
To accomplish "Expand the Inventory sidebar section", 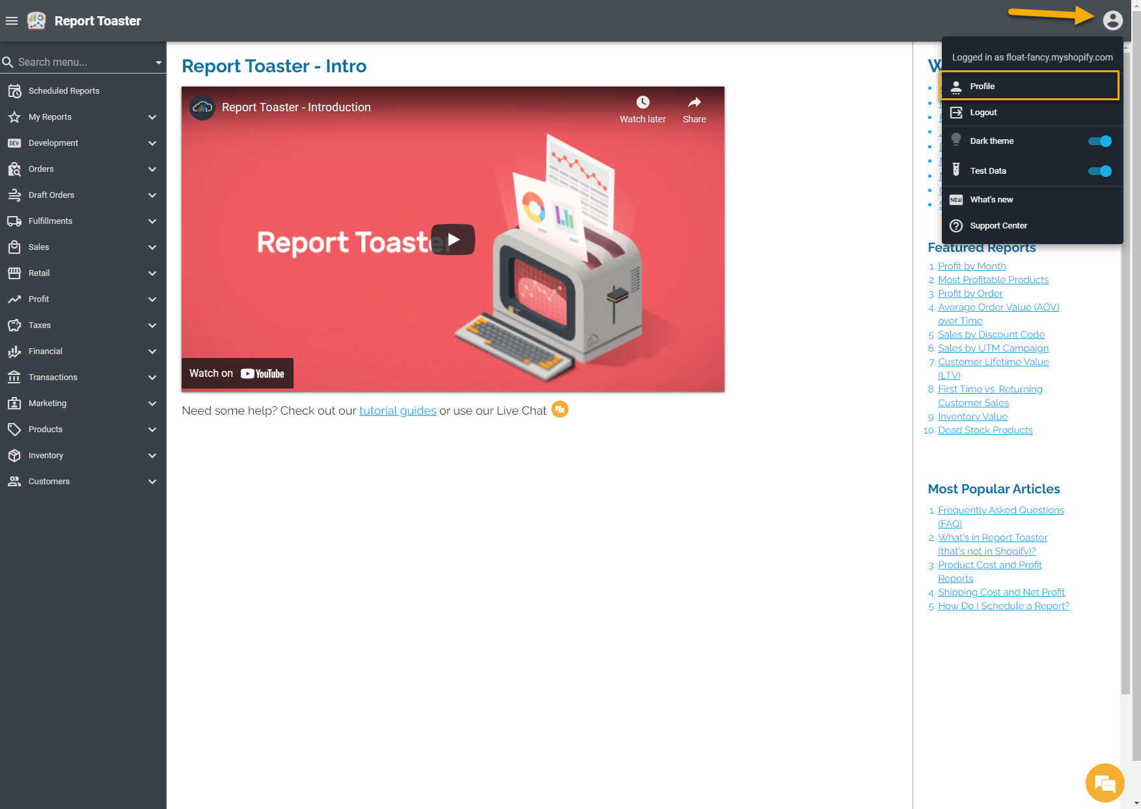I will (x=152, y=456).
